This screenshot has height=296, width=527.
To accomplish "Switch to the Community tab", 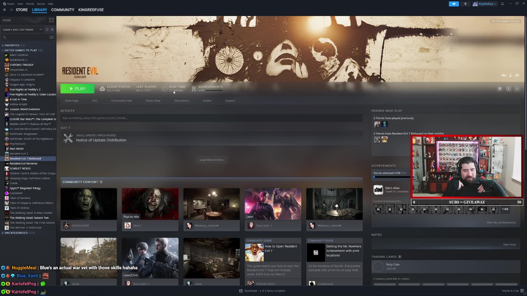I will pos(63,10).
